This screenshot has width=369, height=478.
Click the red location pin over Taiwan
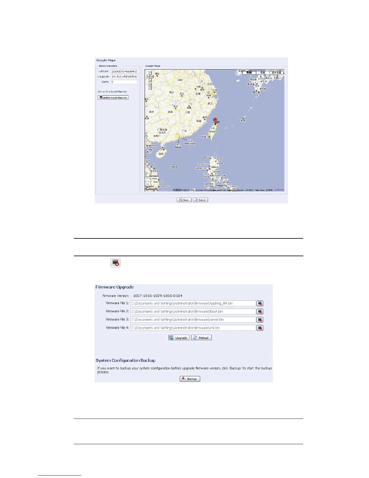tap(215, 121)
